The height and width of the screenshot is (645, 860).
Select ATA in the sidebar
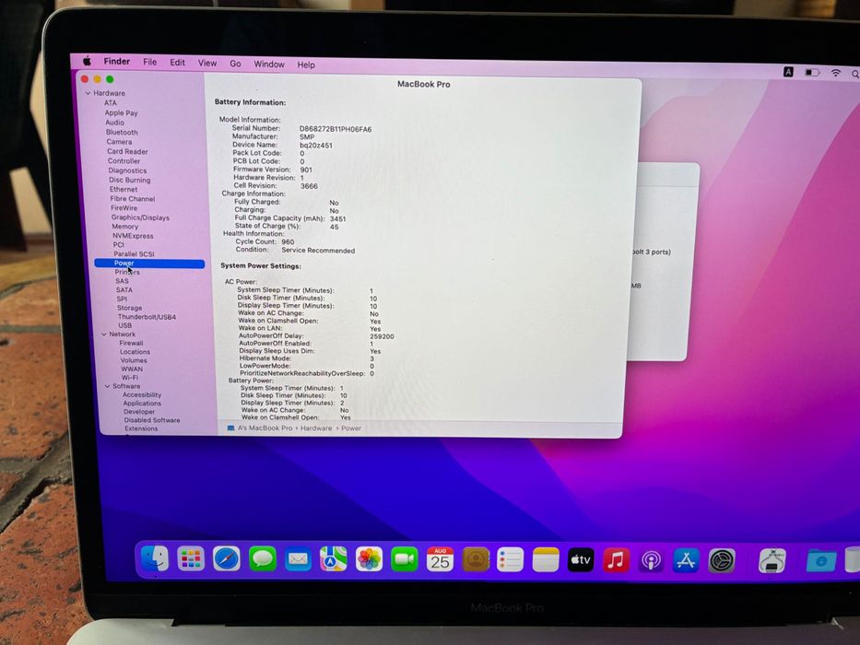(x=111, y=102)
